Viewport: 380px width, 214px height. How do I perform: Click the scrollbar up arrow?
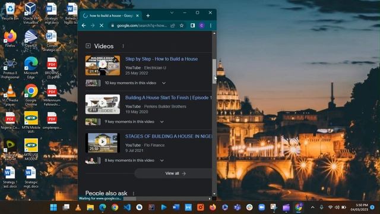pos(214,33)
